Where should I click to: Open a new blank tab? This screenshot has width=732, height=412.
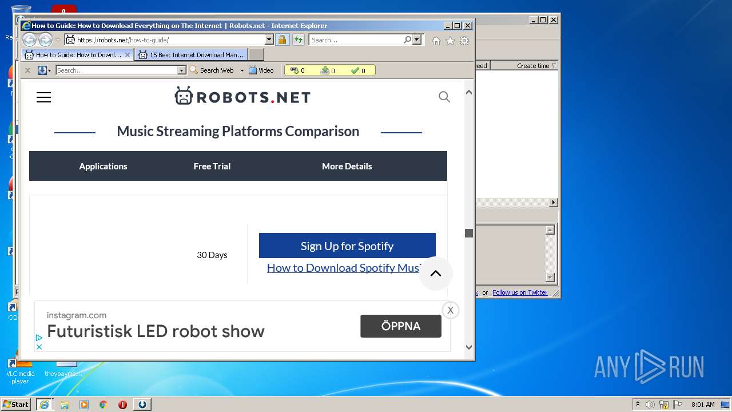(256, 55)
